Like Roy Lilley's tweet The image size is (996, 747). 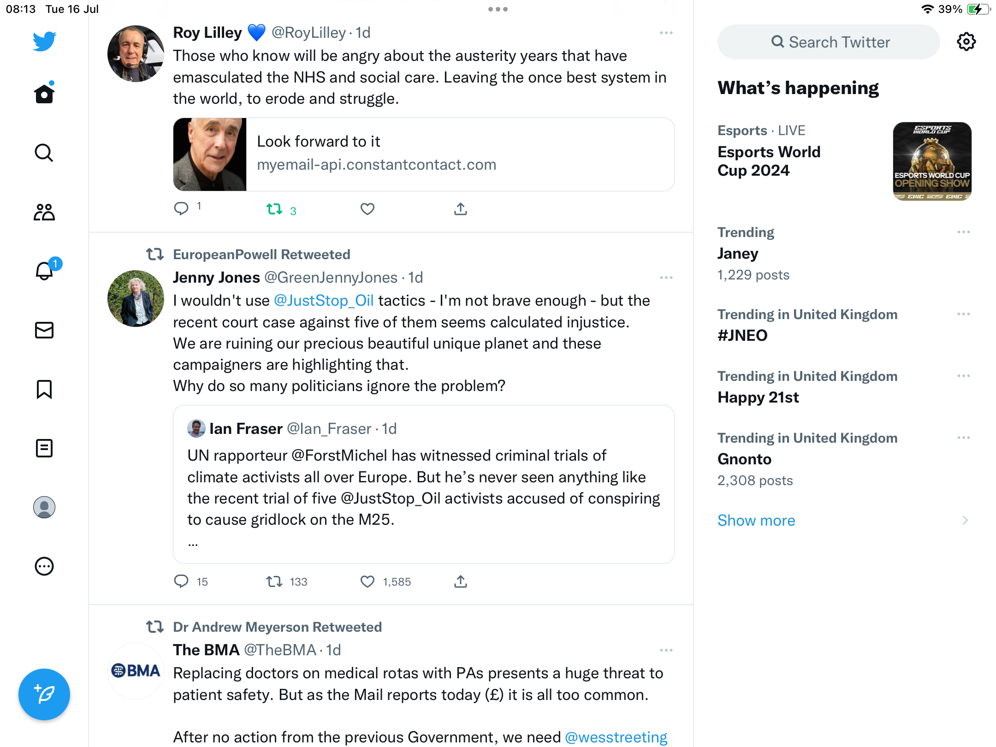pos(368,209)
